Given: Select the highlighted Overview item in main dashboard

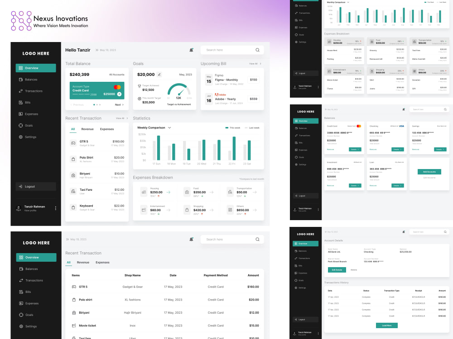Looking at the screenshot, I should 36,68.
